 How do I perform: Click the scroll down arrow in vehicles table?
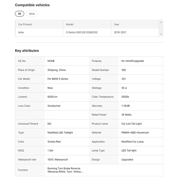(161, 35)
